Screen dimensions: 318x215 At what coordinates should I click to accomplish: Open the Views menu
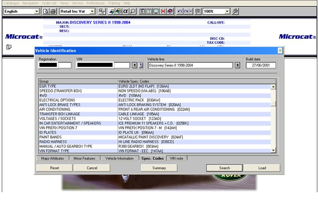pos(64,3)
